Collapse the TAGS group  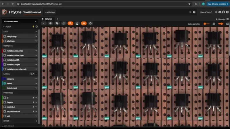tap(37, 32)
